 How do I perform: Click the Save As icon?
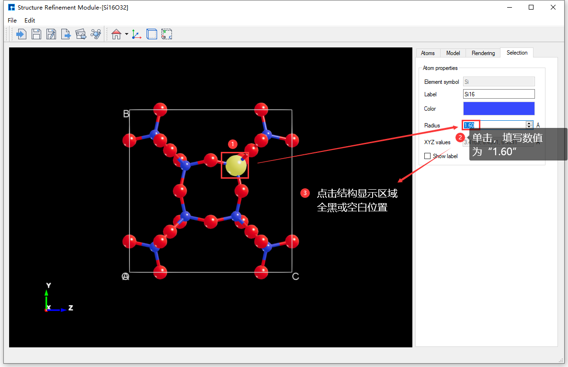(51, 34)
